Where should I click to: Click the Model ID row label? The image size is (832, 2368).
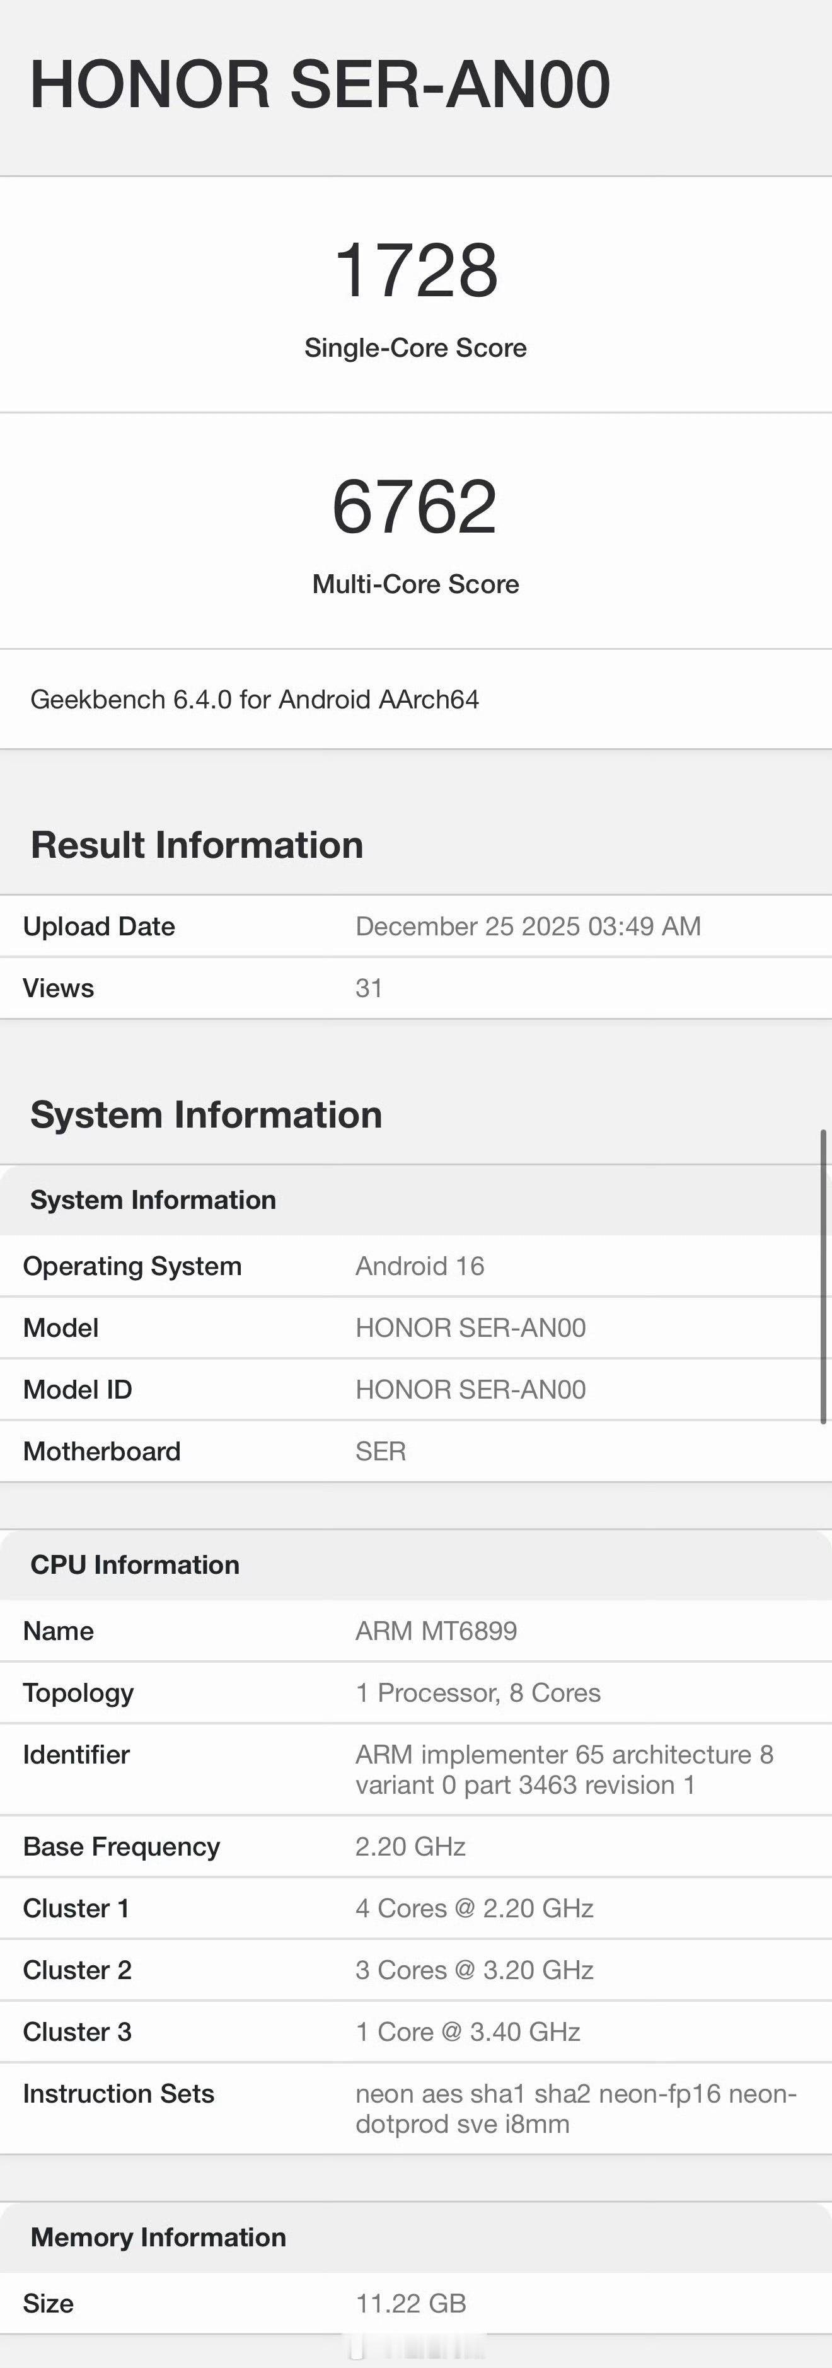[x=78, y=1389]
